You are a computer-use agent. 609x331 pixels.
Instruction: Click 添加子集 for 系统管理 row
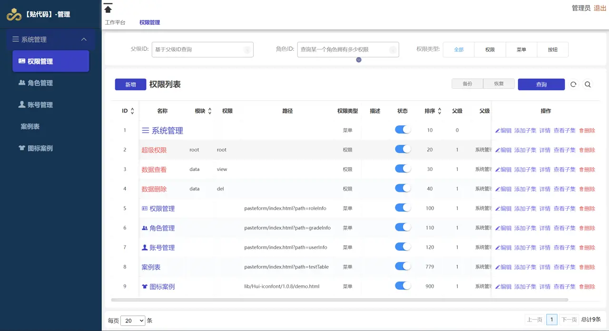[525, 131]
